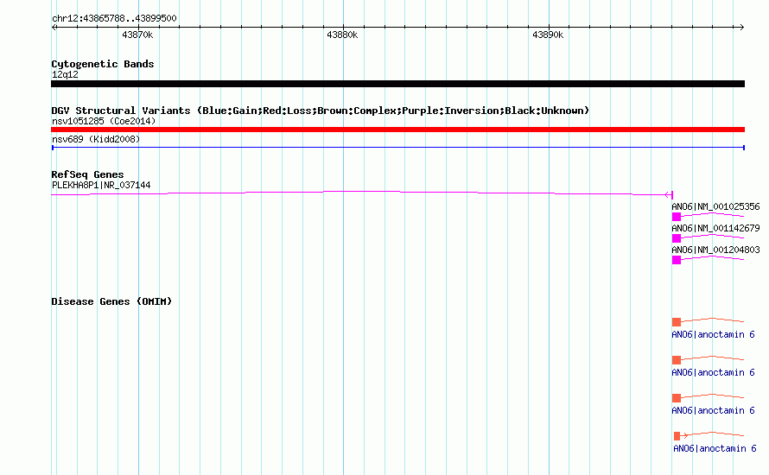The image size is (769, 475).
Task: Open the first ANO6|anoctamin 6 link
Action: [713, 335]
